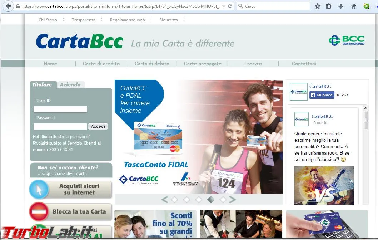Show bookmarks list icon in toolbar

[x=328, y=6]
